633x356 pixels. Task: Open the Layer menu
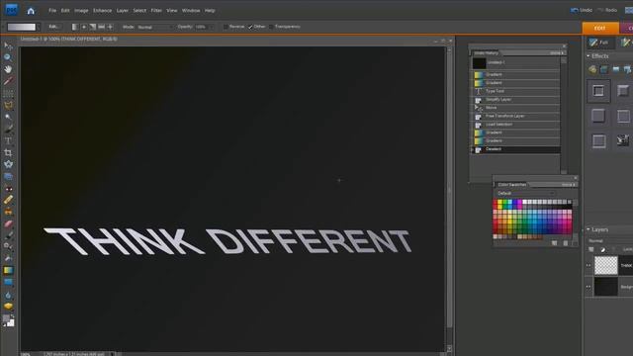click(x=123, y=11)
